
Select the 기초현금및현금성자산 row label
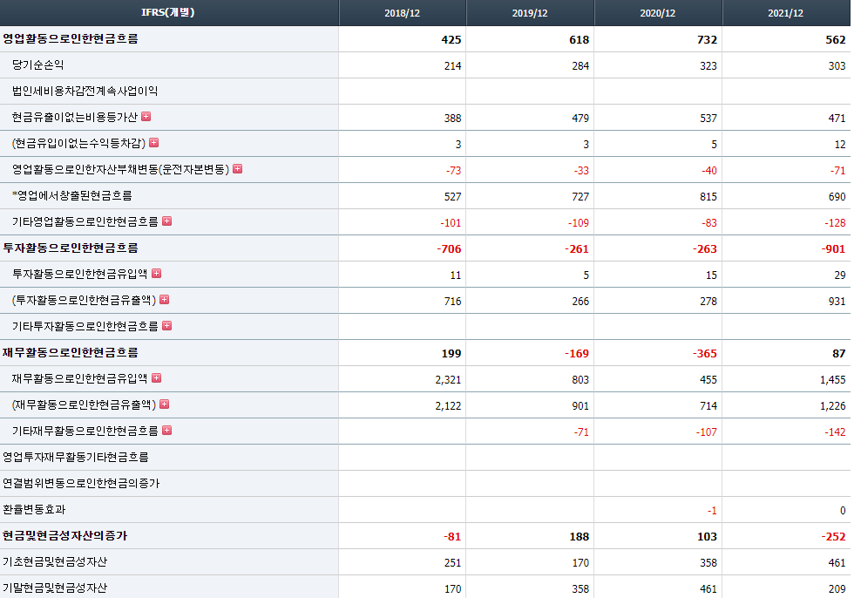[x=54, y=561]
